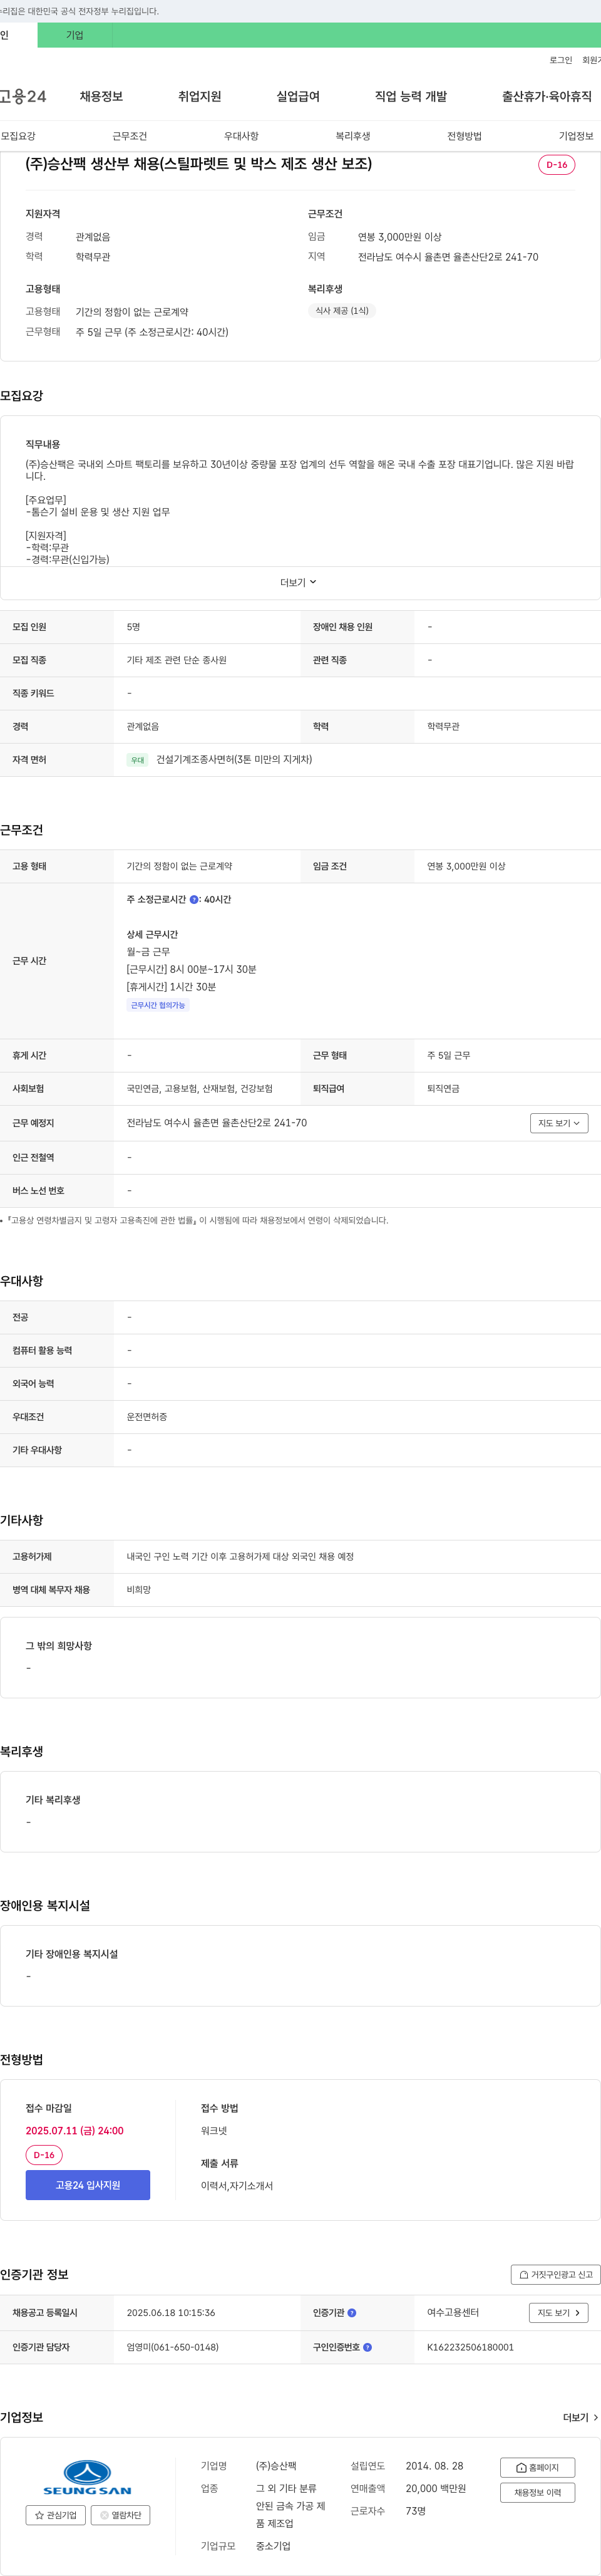
Task: Click the 식사 제공 (1식) tag
Action: [342, 311]
